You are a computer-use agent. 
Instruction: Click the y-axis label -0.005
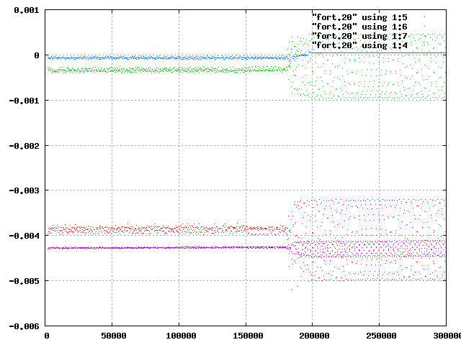24,281
